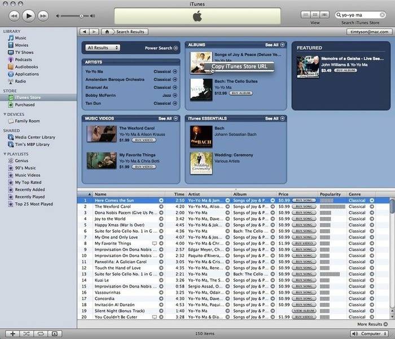This screenshot has width=395, height=339.
Task: Click the high volume speaker icon
Action: pos(93,16)
